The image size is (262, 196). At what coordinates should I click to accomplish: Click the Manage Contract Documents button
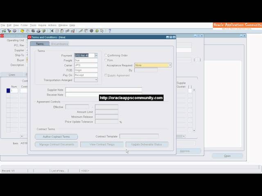(56, 145)
